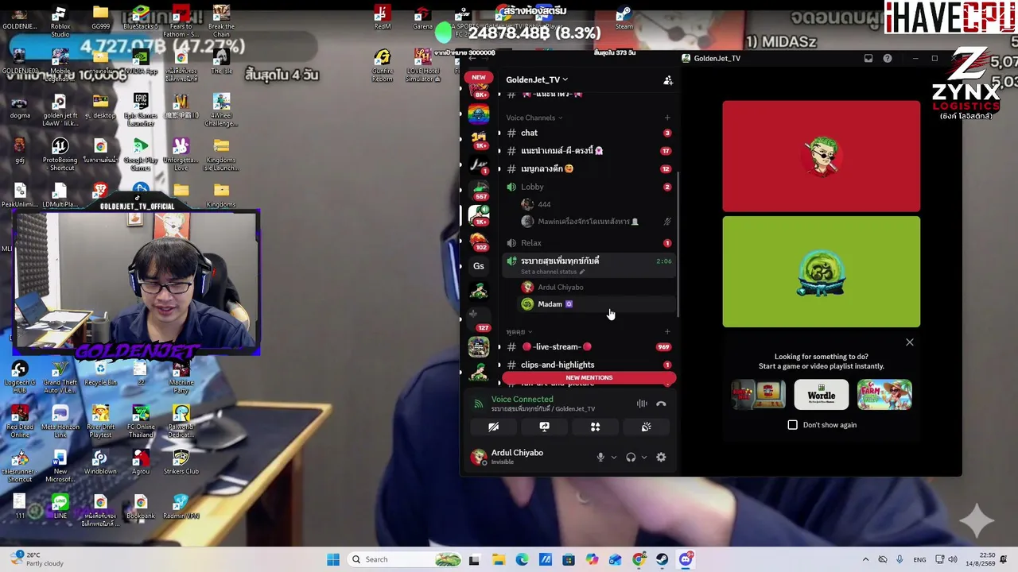Image resolution: width=1018 pixels, height=572 pixels.
Task: Open Discord help icon in title bar
Action: click(888, 58)
